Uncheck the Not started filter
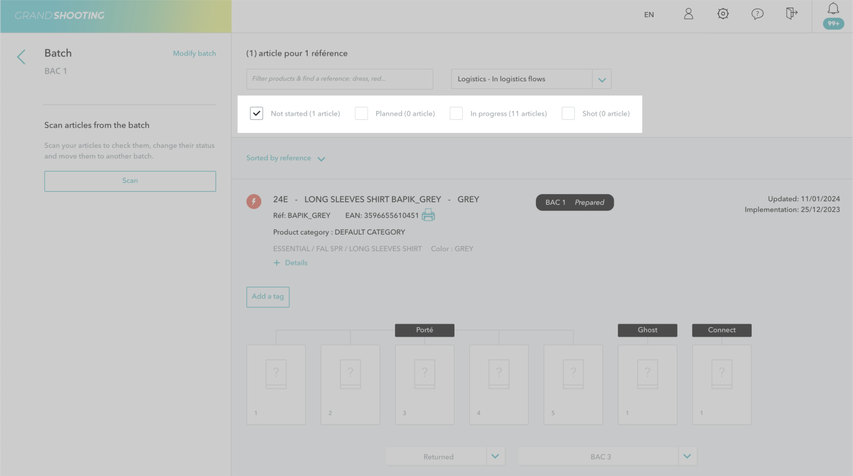The height and width of the screenshot is (476, 853). pos(256,113)
